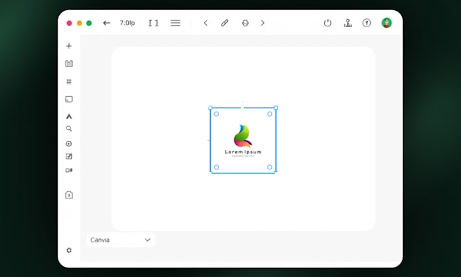461x277 pixels.
Task: Click the circular target icon in the sidebar
Action: tap(68, 144)
